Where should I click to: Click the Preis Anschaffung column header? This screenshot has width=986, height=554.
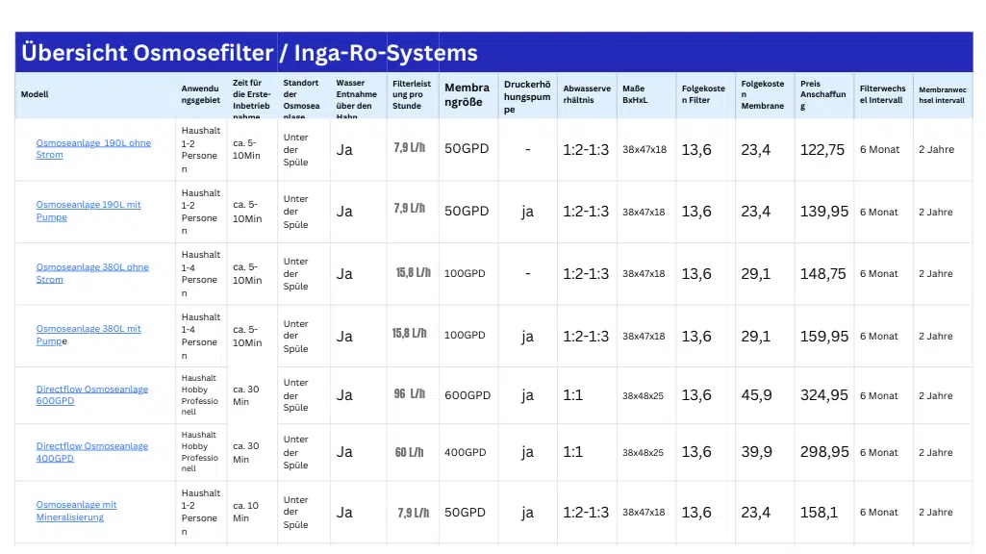[822, 95]
